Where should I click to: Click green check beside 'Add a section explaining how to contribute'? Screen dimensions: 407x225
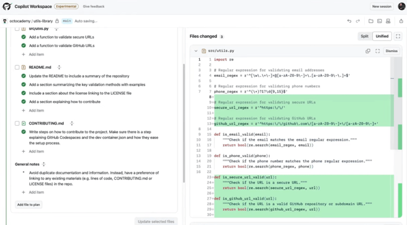pos(24,101)
